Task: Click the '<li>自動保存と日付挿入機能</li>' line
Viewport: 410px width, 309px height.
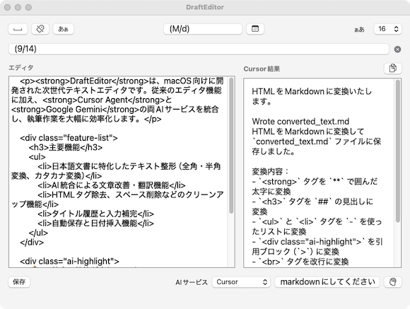Action: [x=95, y=223]
